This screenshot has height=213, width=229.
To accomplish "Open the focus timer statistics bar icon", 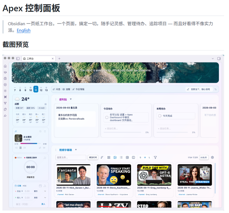I will (45, 158).
